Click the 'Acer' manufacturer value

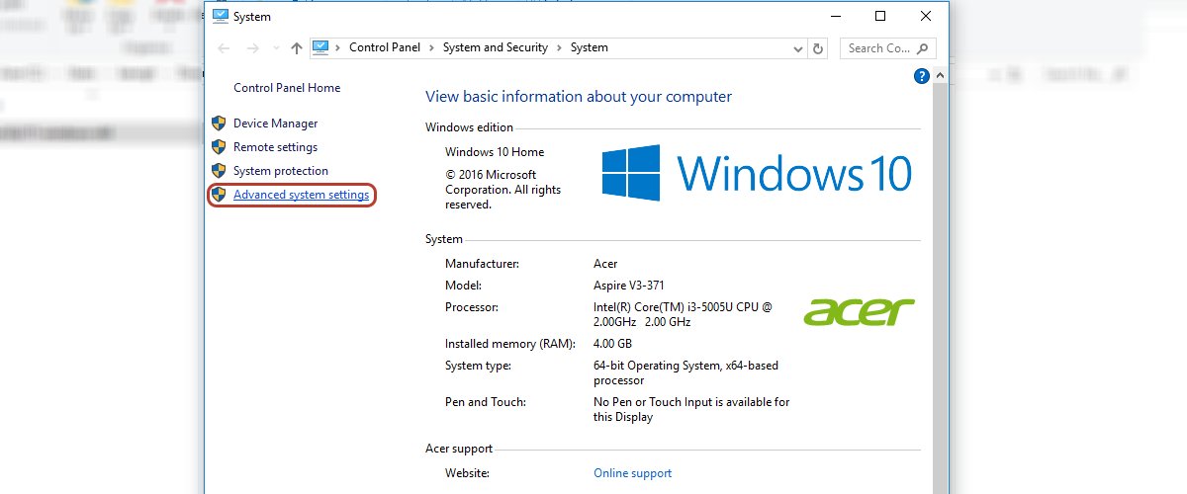click(x=605, y=264)
